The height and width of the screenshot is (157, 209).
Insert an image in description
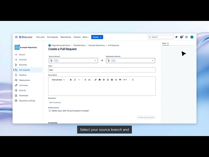[x=100, y=80]
